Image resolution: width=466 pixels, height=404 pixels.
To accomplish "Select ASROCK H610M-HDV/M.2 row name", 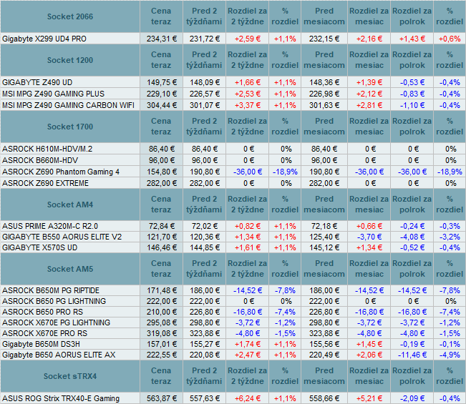I will [47, 149].
